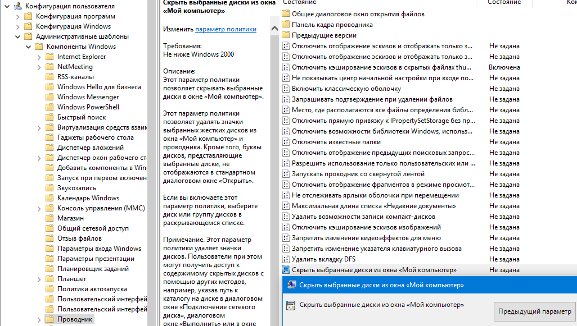Select Место, где располагаются все файлы policy

382,110
